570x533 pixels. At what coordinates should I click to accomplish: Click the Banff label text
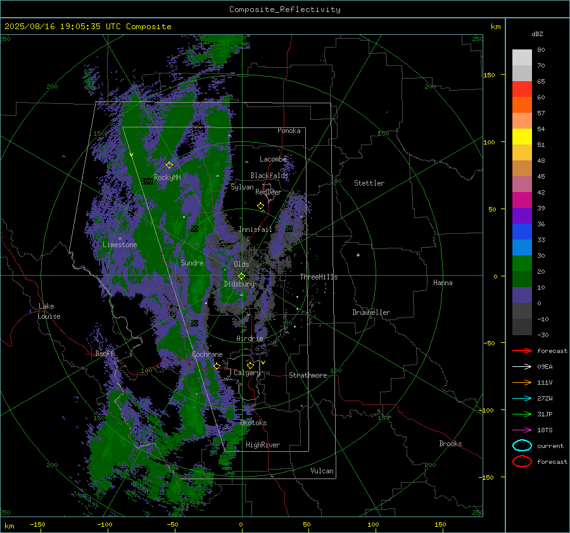(104, 353)
